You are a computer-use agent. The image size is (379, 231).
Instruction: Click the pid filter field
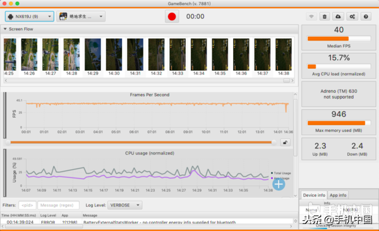27,205
